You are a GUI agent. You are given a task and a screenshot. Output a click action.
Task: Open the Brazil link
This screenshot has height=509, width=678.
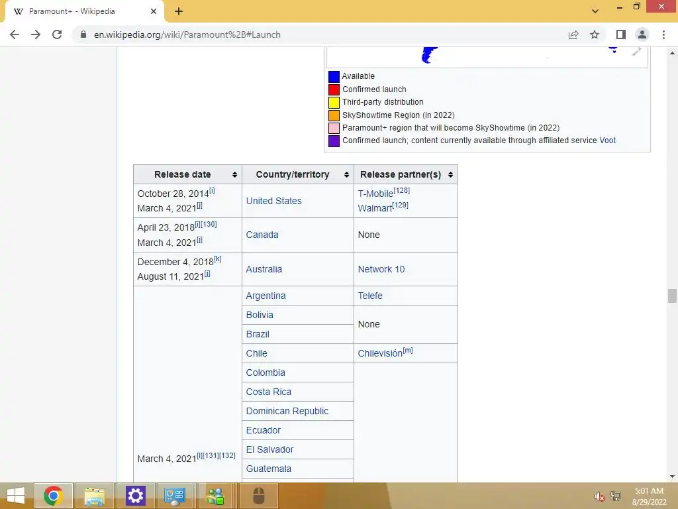258,334
